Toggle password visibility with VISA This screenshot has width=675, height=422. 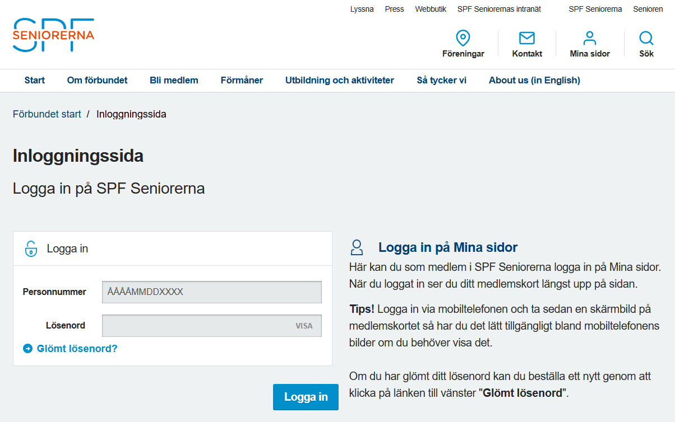[x=304, y=326]
